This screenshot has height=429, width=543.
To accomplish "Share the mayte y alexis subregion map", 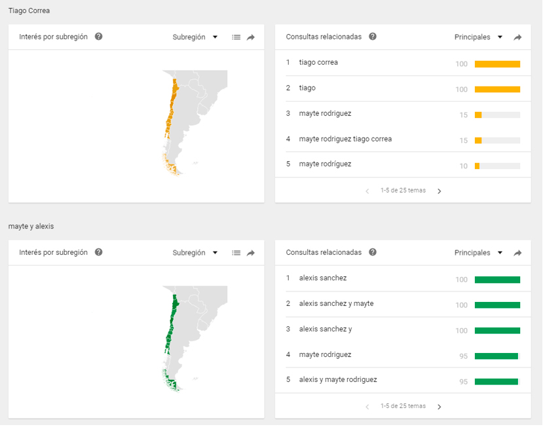I will [251, 253].
